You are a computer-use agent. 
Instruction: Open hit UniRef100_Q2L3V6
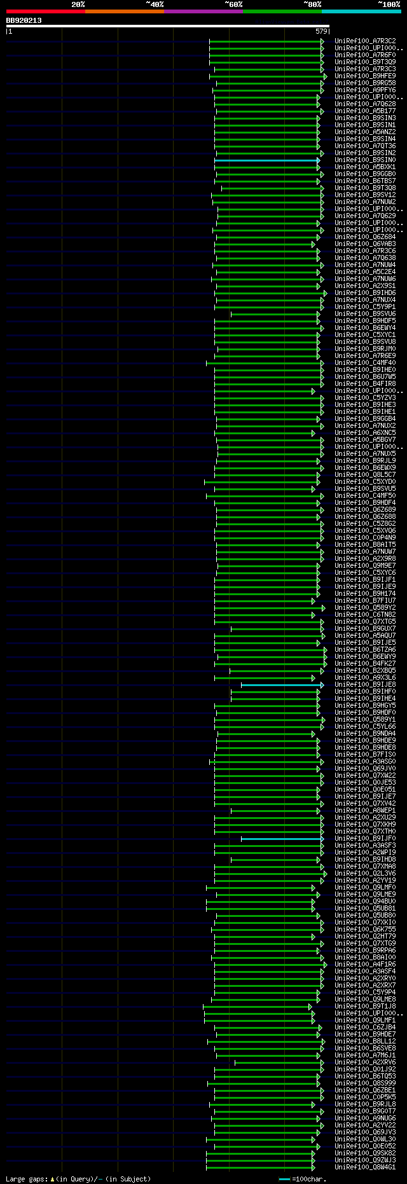365,874
